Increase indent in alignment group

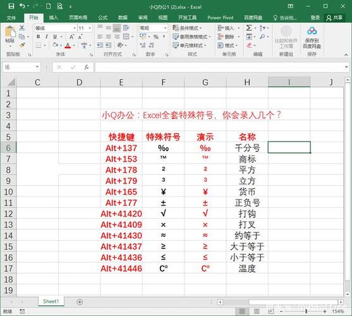(x=109, y=46)
